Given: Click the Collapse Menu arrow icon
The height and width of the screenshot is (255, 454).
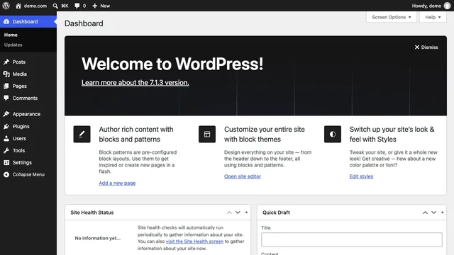Looking at the screenshot, I should click(6, 174).
